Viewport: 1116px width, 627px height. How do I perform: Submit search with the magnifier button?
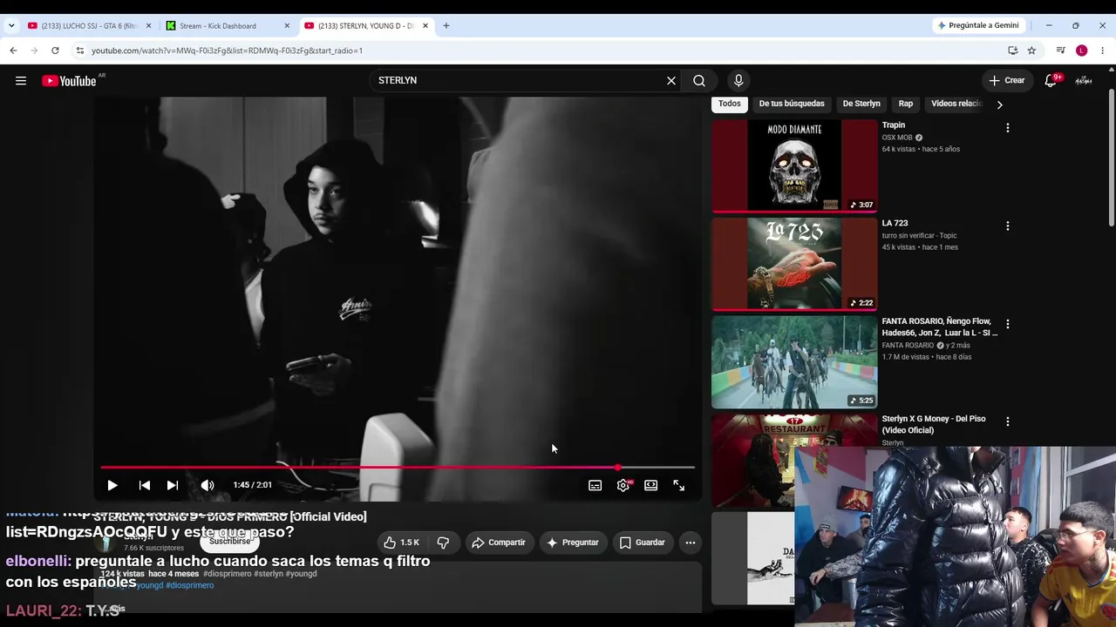699,81
